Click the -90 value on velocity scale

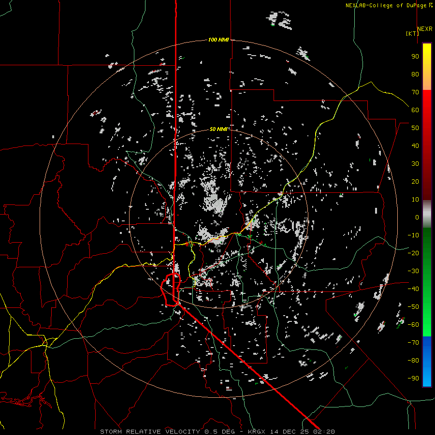(413, 378)
